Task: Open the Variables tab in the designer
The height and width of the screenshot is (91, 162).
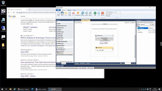Action: [77, 63]
